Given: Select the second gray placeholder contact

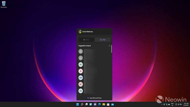Looking at the screenshot, I should coord(80,58).
